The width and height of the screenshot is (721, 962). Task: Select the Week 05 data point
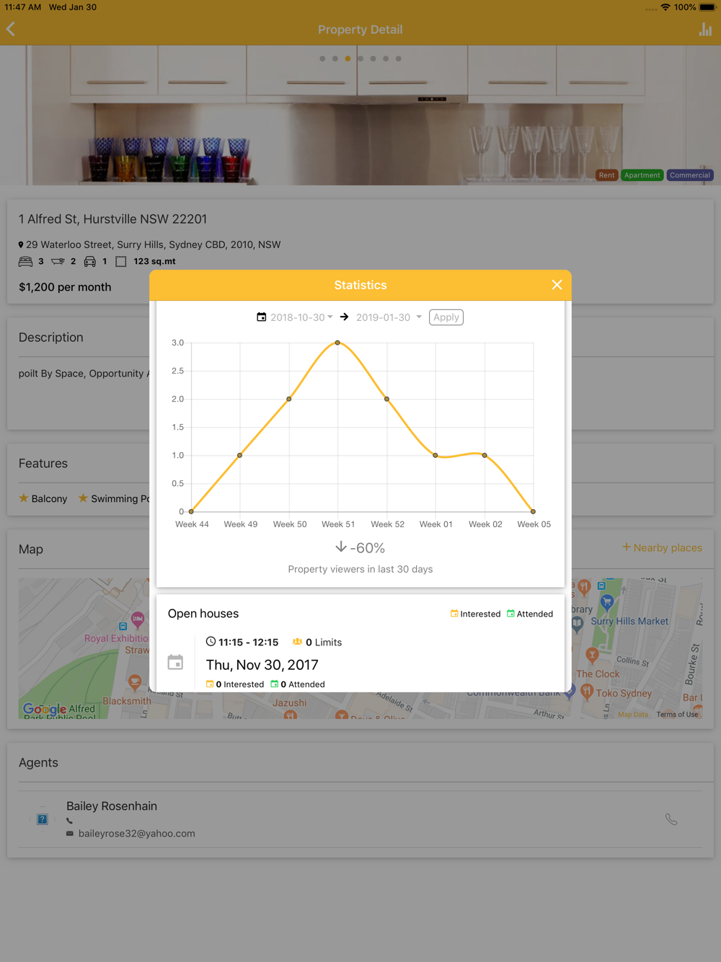pyautogui.click(x=534, y=511)
